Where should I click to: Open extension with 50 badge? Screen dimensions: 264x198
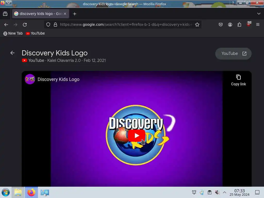249,24
